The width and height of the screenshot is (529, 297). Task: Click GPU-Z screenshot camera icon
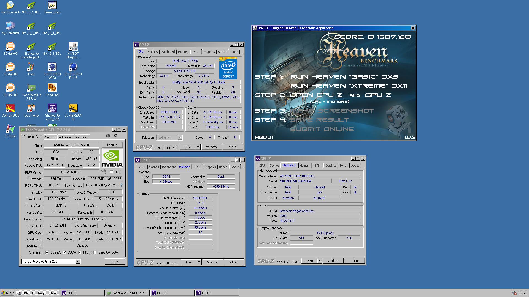click(108, 136)
